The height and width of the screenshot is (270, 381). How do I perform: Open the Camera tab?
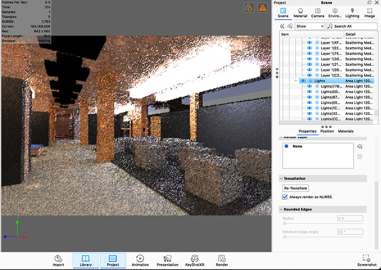(x=317, y=13)
